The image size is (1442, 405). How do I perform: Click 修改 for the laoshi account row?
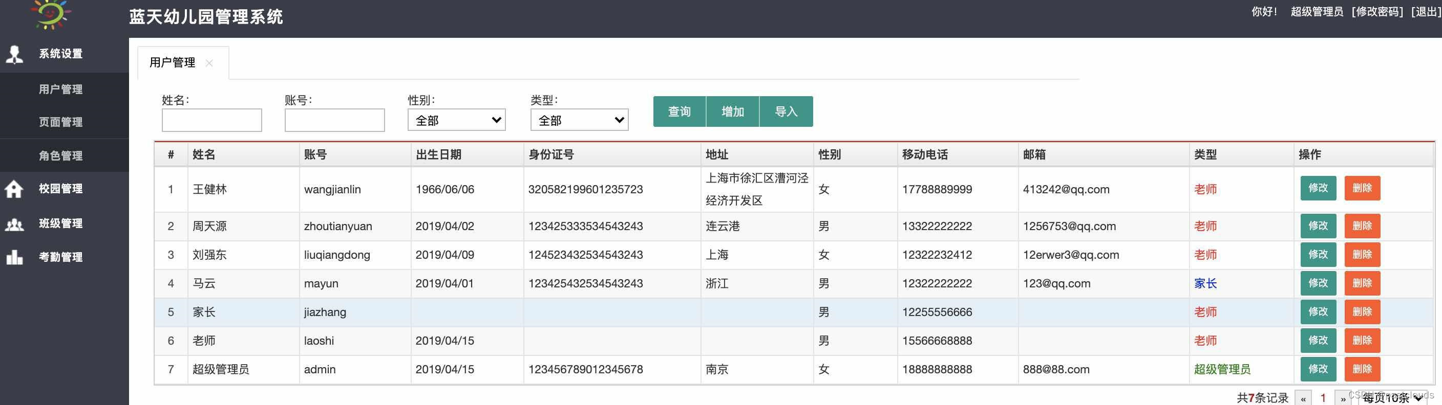(1318, 340)
